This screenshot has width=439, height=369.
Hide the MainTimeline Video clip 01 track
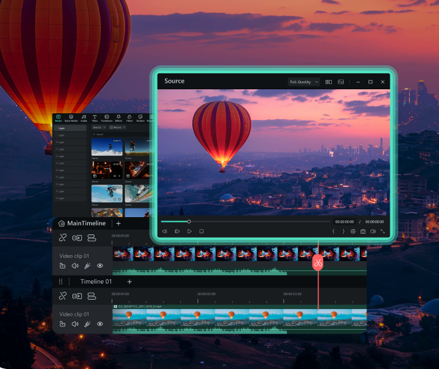click(100, 266)
